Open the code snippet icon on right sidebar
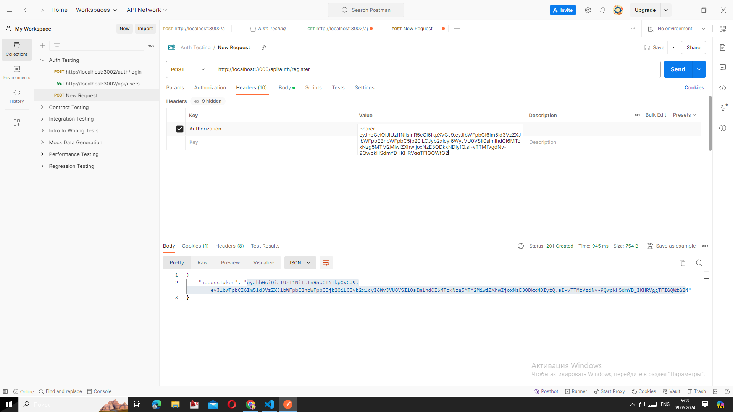Image resolution: width=733 pixels, height=412 pixels. point(723,88)
